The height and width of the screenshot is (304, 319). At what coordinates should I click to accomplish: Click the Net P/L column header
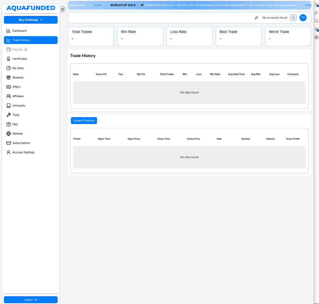click(x=141, y=74)
